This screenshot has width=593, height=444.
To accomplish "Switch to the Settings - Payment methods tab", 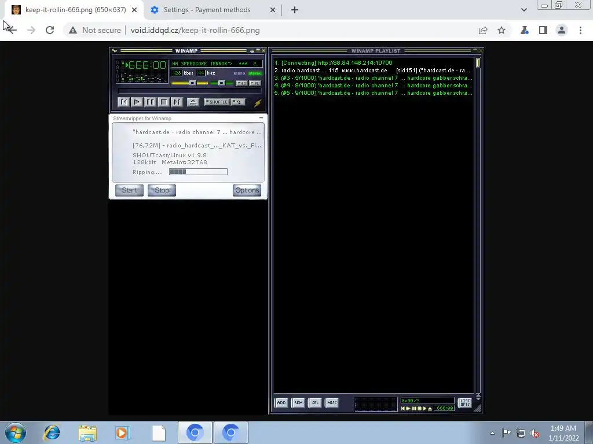I will point(213,10).
